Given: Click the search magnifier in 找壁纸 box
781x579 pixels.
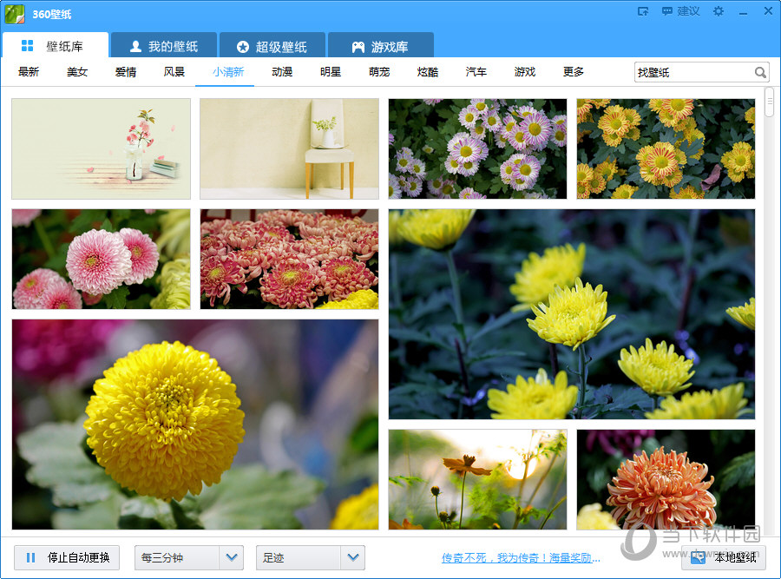Looking at the screenshot, I should tap(759, 72).
